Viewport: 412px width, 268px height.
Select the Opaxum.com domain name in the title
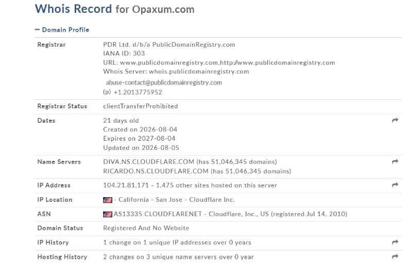[163, 9]
